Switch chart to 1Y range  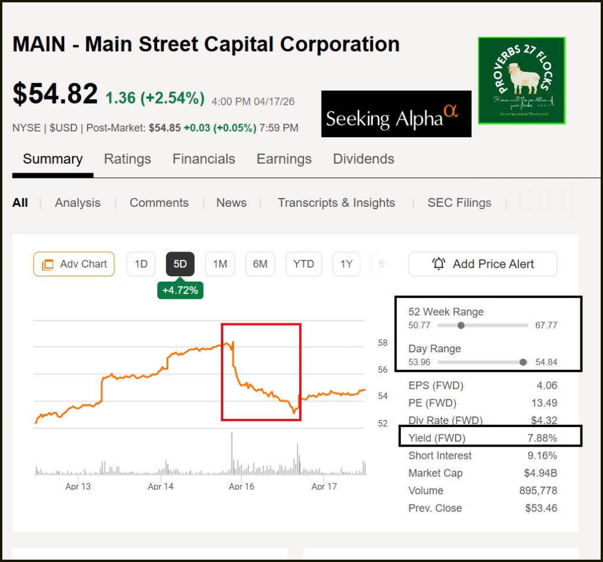(x=346, y=264)
